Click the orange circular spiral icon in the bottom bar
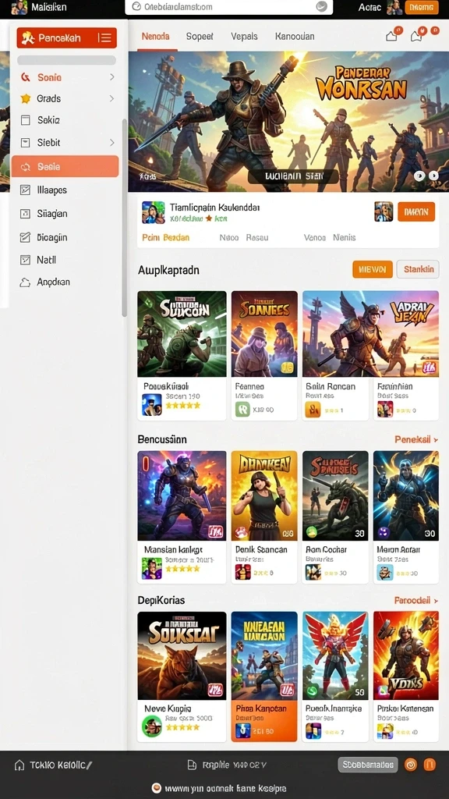The image size is (449, 799). 411,765
